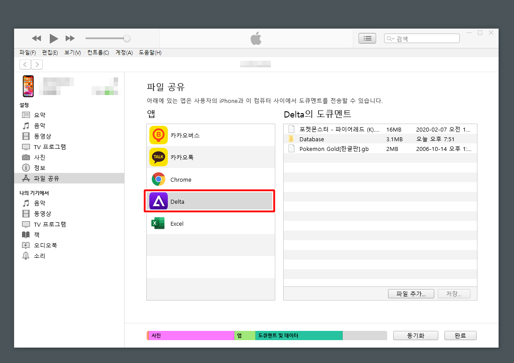Open 음악 under 나의 기기에서
Screen dimensions: 514x363
coord(69,203)
